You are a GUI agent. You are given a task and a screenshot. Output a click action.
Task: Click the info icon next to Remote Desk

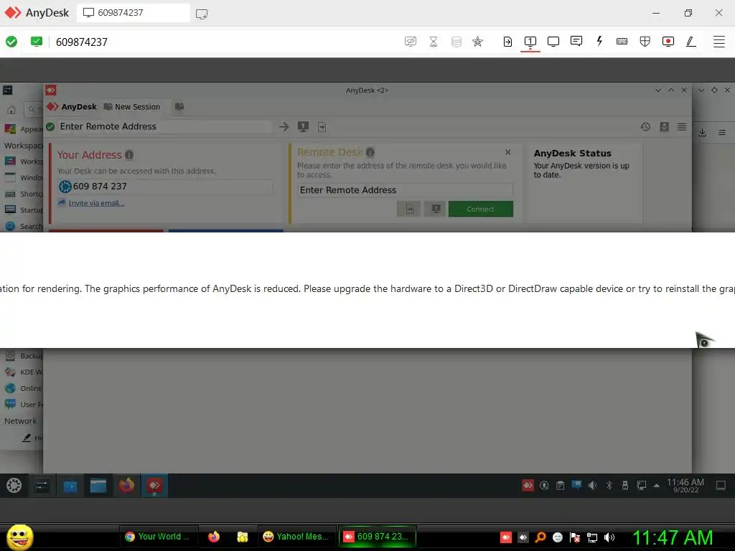click(370, 152)
